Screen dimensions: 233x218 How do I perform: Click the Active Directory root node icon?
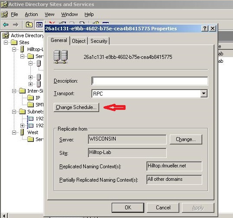coord(6,35)
